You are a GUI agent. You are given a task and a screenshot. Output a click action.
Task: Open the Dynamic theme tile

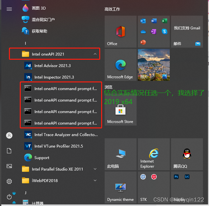coord(121,187)
